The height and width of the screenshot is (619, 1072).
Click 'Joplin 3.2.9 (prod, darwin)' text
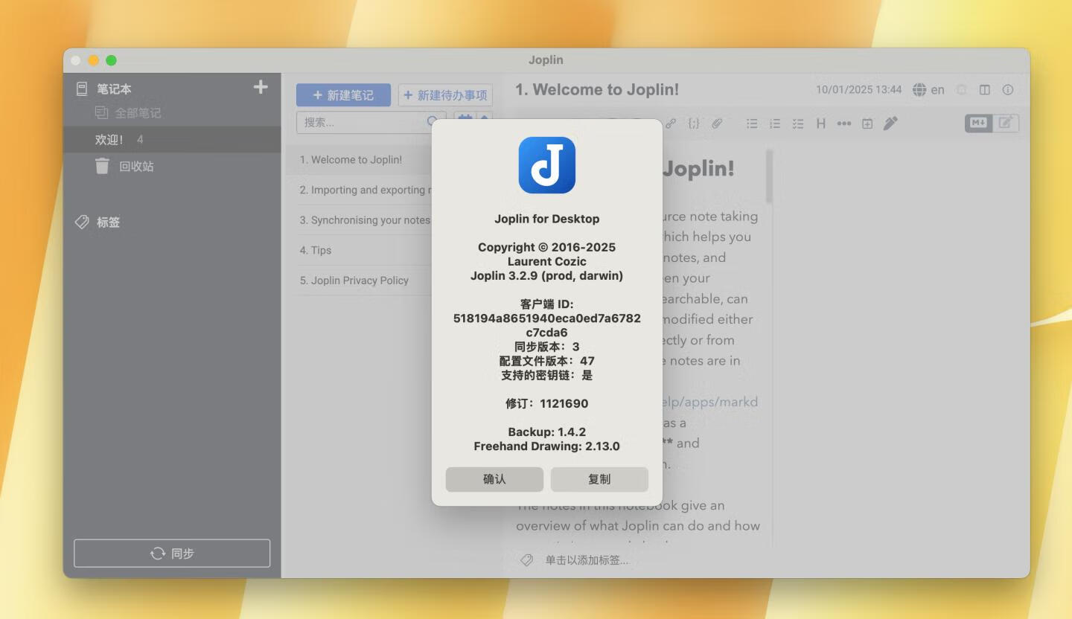pos(546,275)
